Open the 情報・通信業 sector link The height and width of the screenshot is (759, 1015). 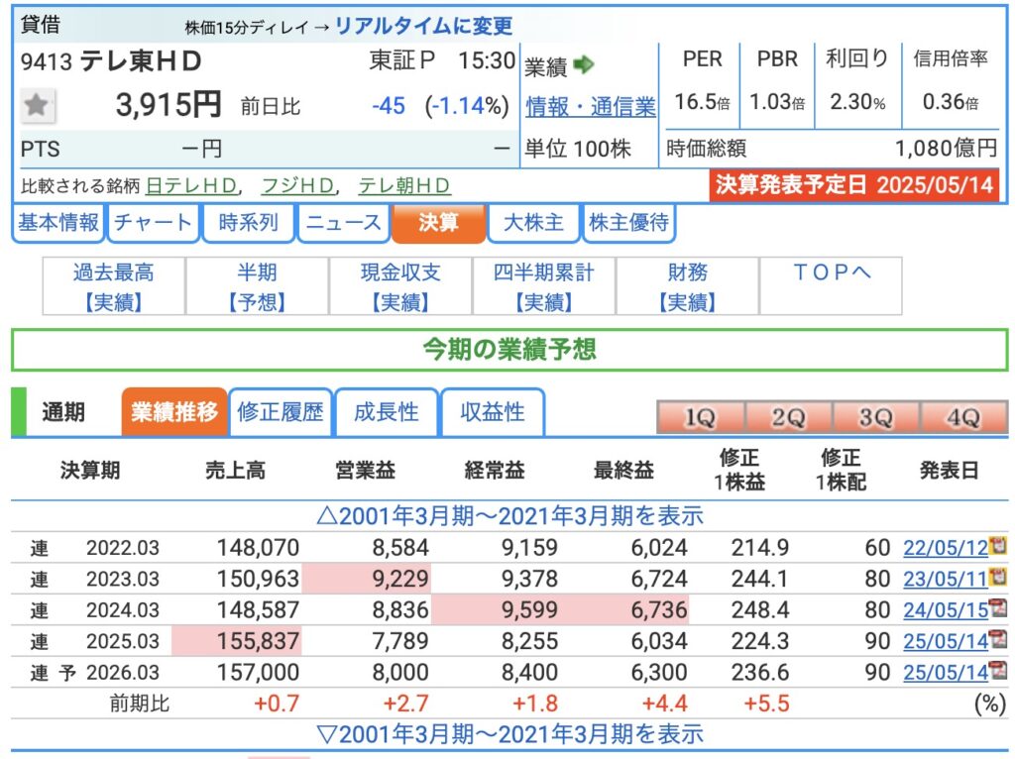(590, 106)
